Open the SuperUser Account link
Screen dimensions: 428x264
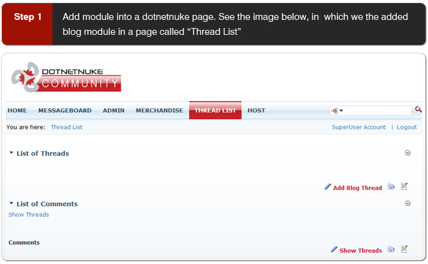point(359,127)
